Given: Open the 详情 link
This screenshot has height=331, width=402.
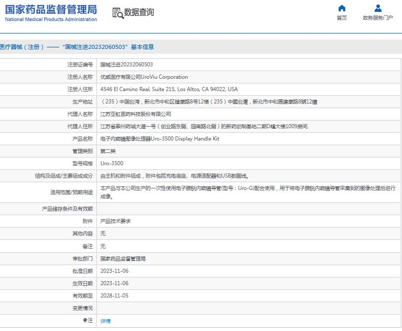Looking at the screenshot, I should pyautogui.click(x=105, y=321).
